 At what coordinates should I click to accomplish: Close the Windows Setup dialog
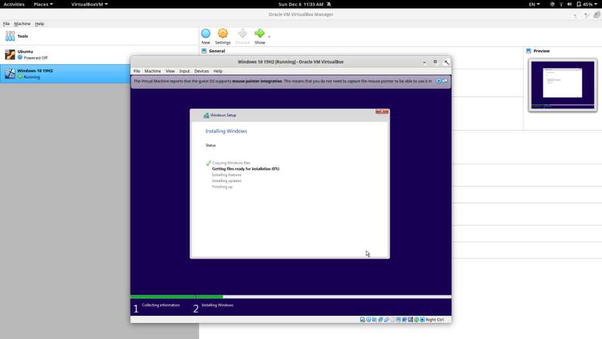point(382,111)
